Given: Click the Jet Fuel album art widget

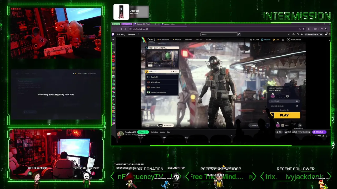Looking at the screenshot, I should click(x=121, y=12).
